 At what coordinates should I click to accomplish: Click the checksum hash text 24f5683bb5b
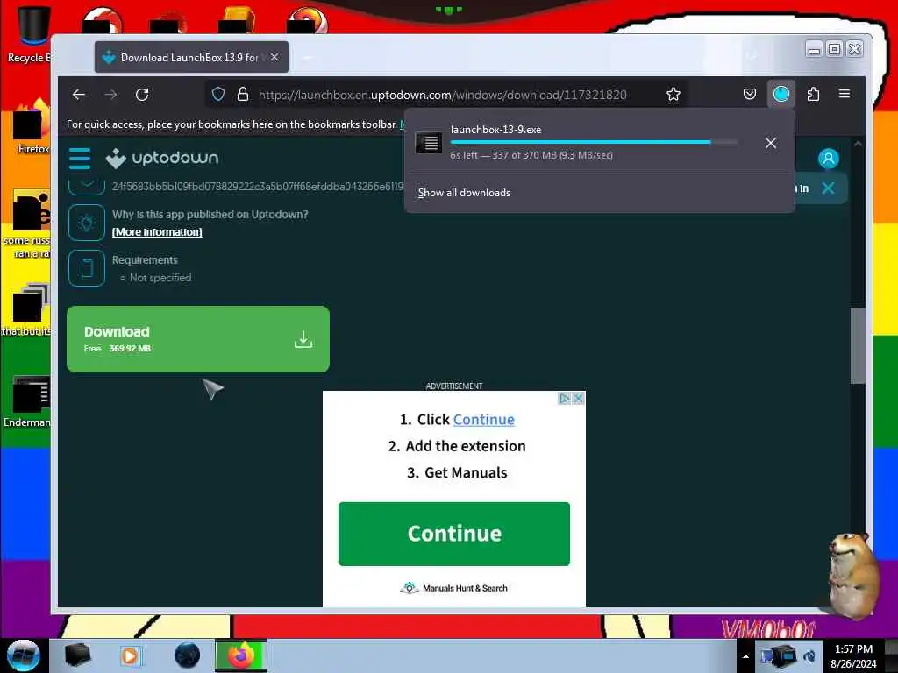tap(258, 187)
